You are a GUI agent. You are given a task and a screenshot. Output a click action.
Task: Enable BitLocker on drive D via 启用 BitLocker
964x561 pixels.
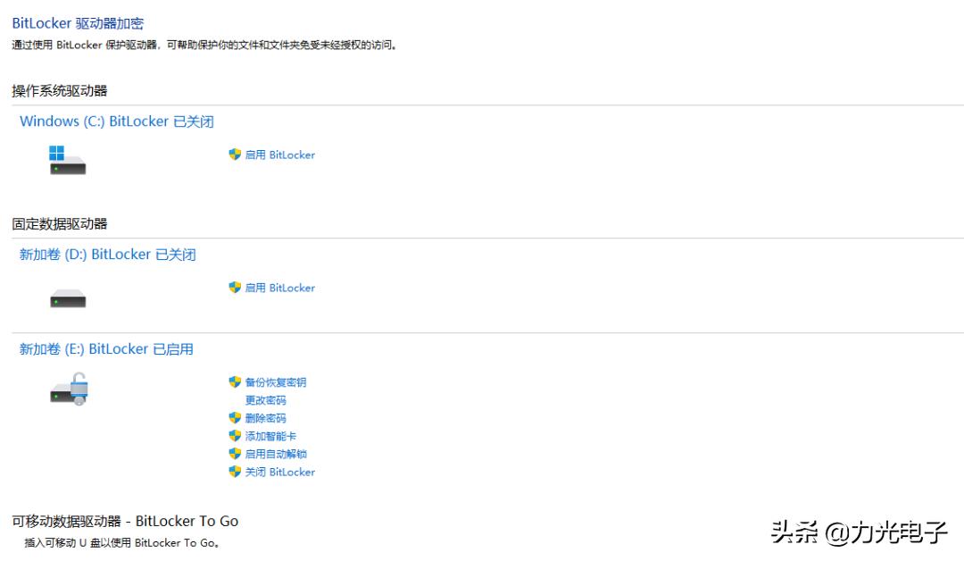pyautogui.click(x=280, y=288)
